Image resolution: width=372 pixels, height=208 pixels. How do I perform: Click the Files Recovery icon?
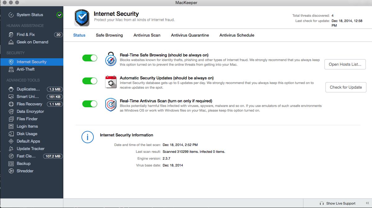11,104
